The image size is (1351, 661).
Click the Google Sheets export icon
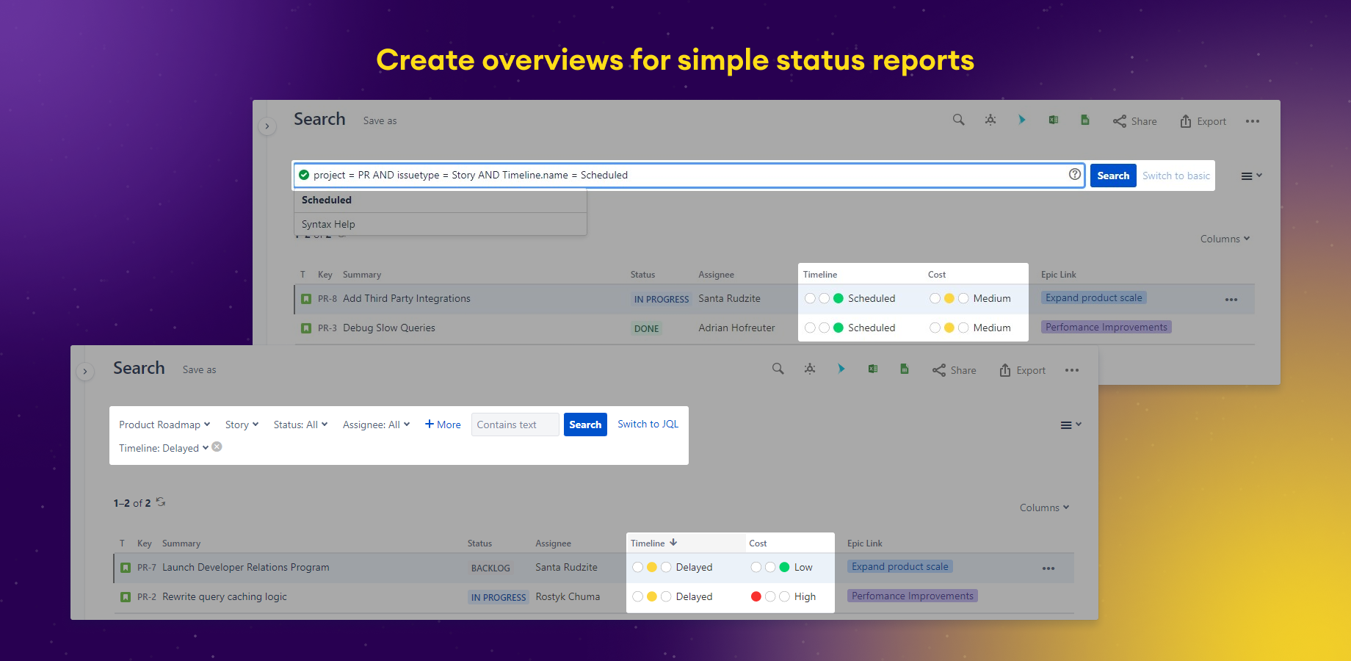(x=1085, y=120)
